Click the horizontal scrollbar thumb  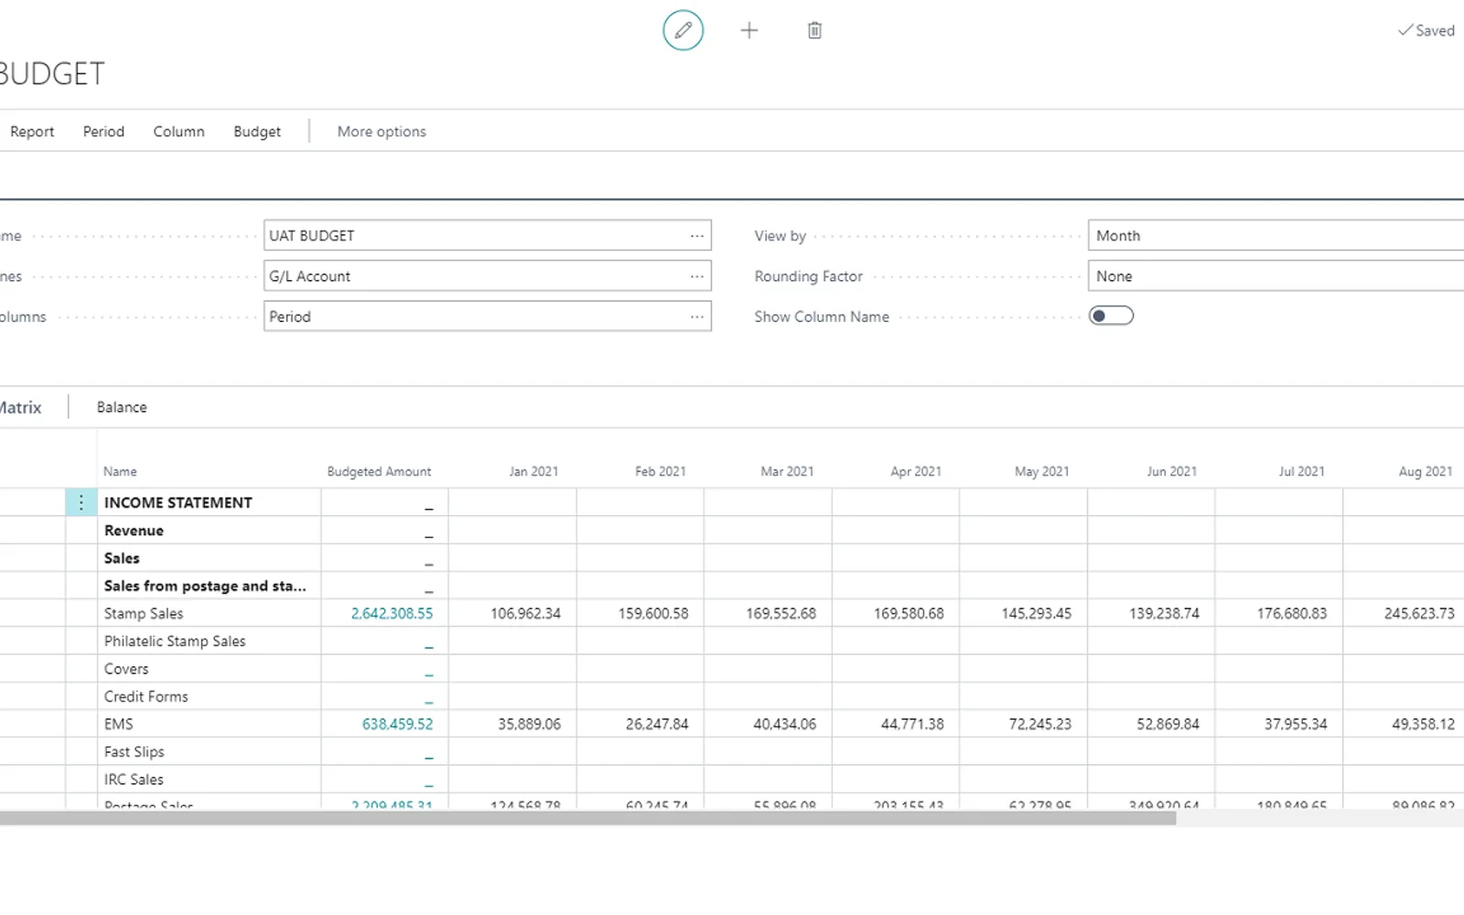pyautogui.click(x=587, y=818)
